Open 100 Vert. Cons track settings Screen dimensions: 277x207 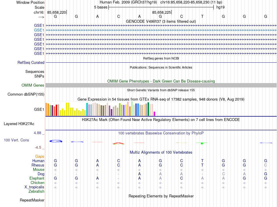[16, 140]
